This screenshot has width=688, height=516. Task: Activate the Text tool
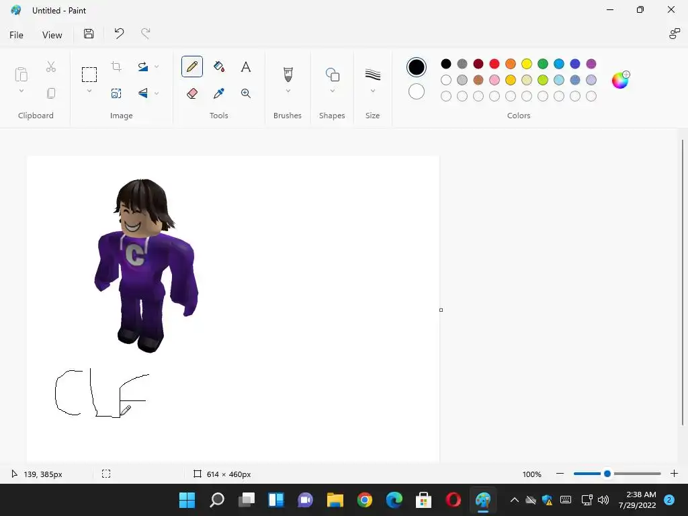click(246, 67)
